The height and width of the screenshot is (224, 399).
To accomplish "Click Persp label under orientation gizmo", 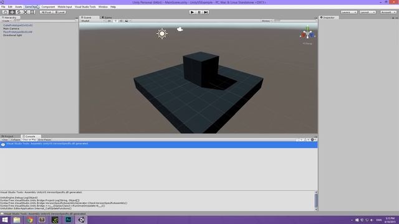I will [x=307, y=44].
